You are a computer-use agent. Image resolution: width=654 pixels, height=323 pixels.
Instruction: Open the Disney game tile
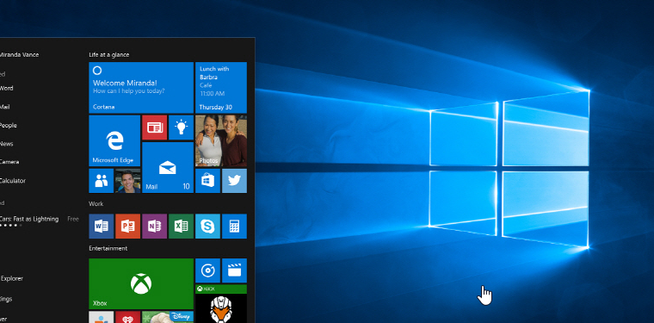click(168, 317)
